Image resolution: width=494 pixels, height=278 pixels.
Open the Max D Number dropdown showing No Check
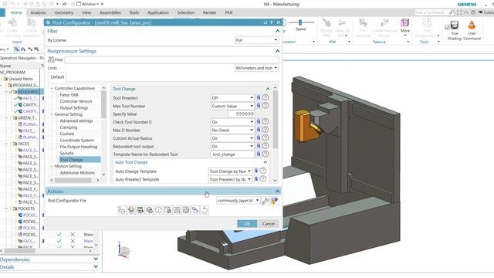232,130
